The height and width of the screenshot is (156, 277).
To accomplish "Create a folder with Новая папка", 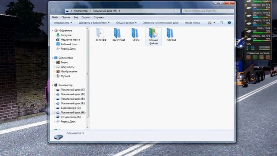I will click(x=192, y=23).
